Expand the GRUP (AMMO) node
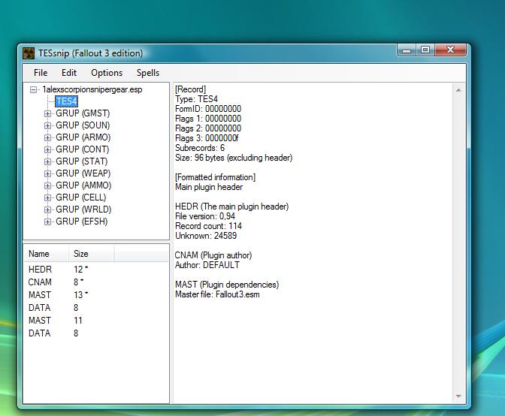This screenshot has width=505, height=416. (47, 185)
